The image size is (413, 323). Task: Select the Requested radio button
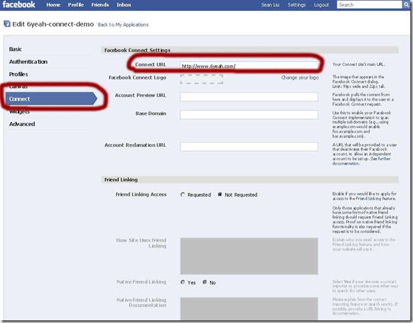tap(182, 194)
